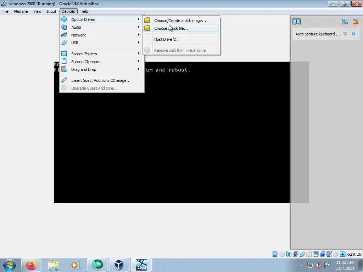Show hidden tray icons arrow

[x=301, y=266]
